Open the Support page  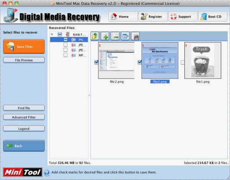tap(183, 16)
